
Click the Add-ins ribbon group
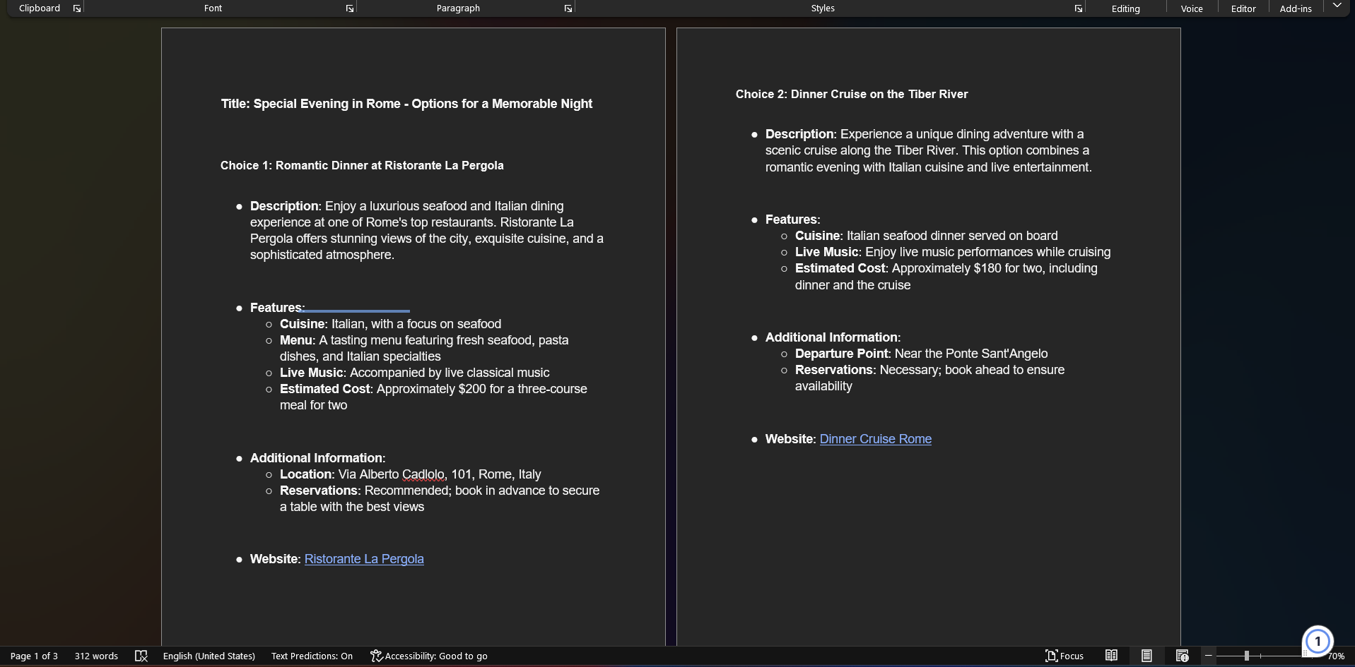1295,8
